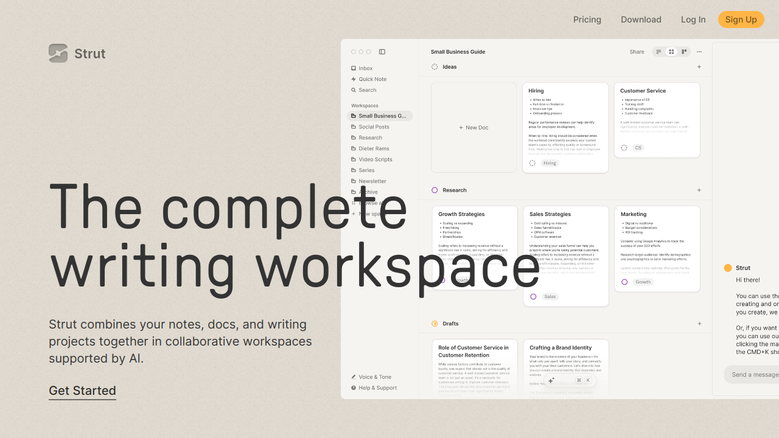This screenshot has height=438, width=779.
Task: Toggle the sidebar panel icon
Action: (382, 52)
